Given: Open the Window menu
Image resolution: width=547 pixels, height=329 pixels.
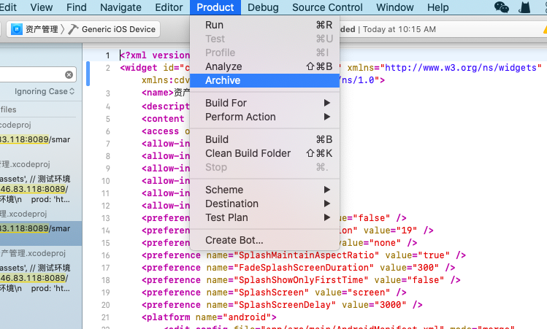Looking at the screenshot, I should pyautogui.click(x=395, y=7).
